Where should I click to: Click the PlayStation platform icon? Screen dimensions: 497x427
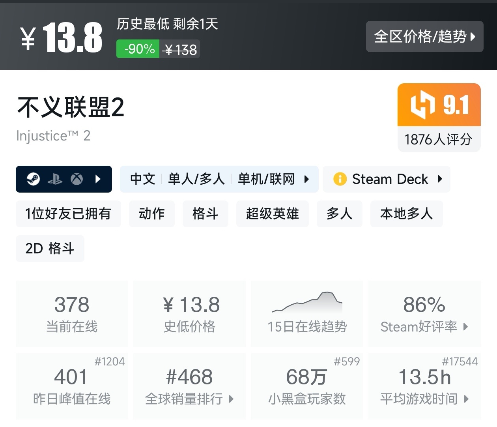click(56, 179)
